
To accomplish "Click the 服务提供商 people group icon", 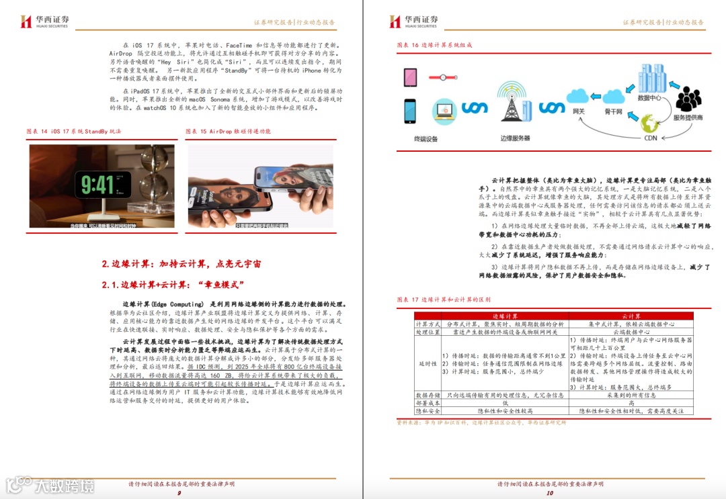I will (688, 99).
